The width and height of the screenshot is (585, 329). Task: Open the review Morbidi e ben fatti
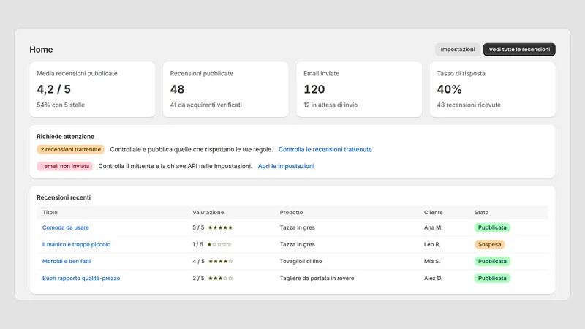(67, 261)
